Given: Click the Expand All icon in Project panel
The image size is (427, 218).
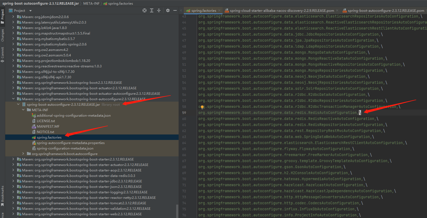Looking at the screenshot, I should click(152, 10).
